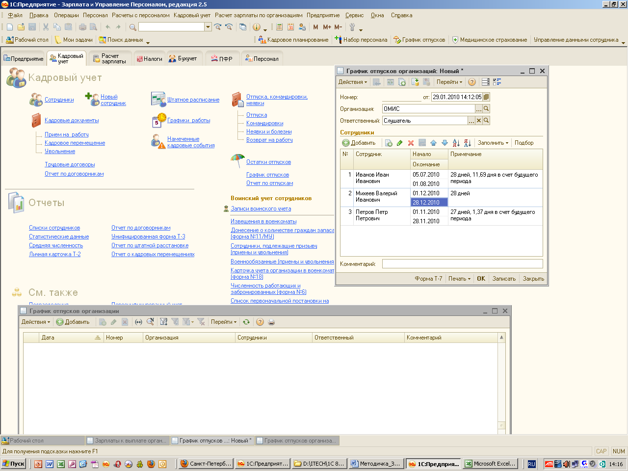
Task: Click the printer icon in lower list window
Action: pyautogui.click(x=271, y=322)
